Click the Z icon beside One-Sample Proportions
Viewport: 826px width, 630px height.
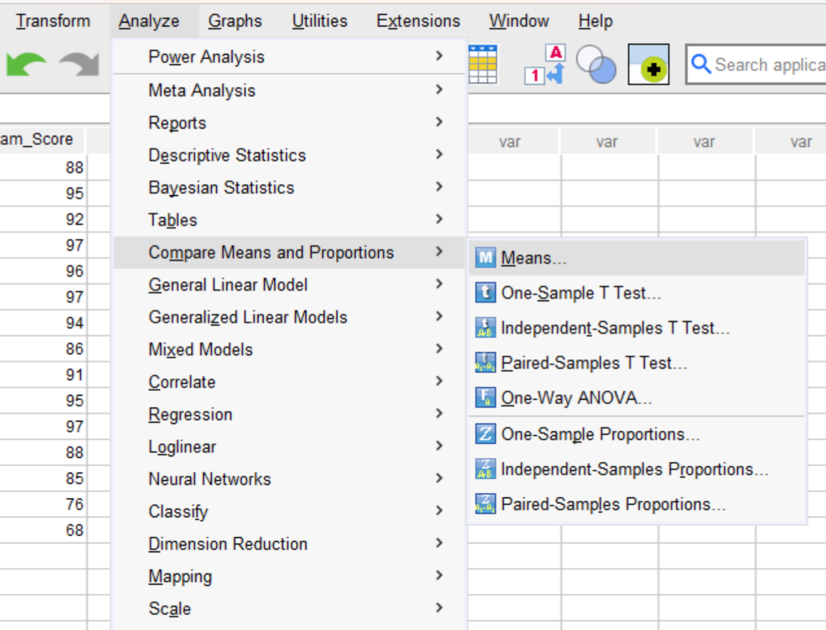[x=484, y=433]
